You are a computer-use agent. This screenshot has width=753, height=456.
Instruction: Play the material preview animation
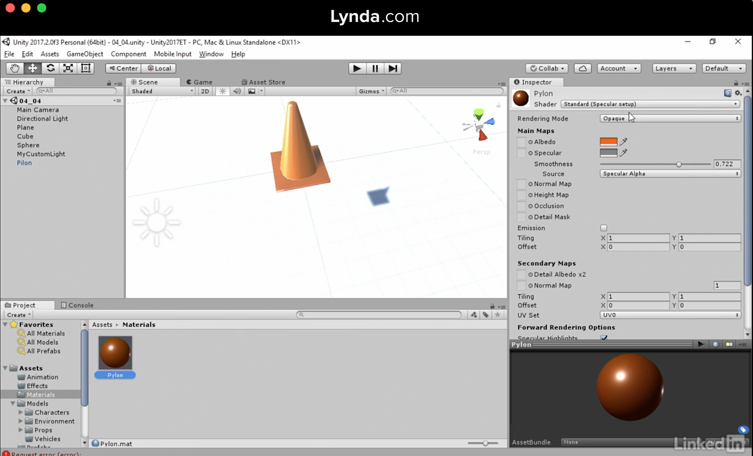(701, 344)
